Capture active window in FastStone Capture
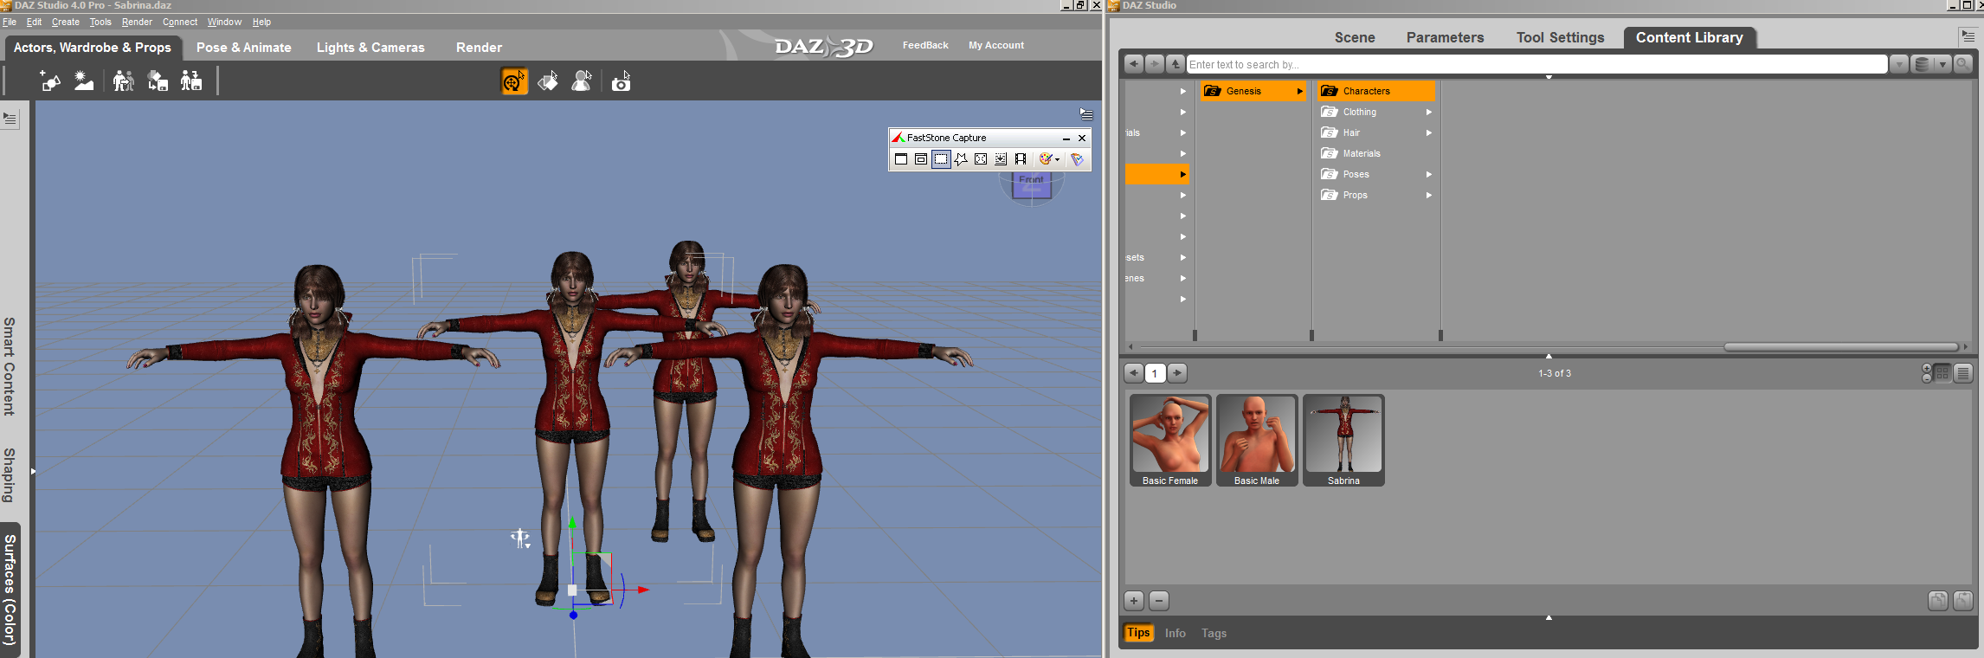This screenshot has height=658, width=1984. [901, 159]
